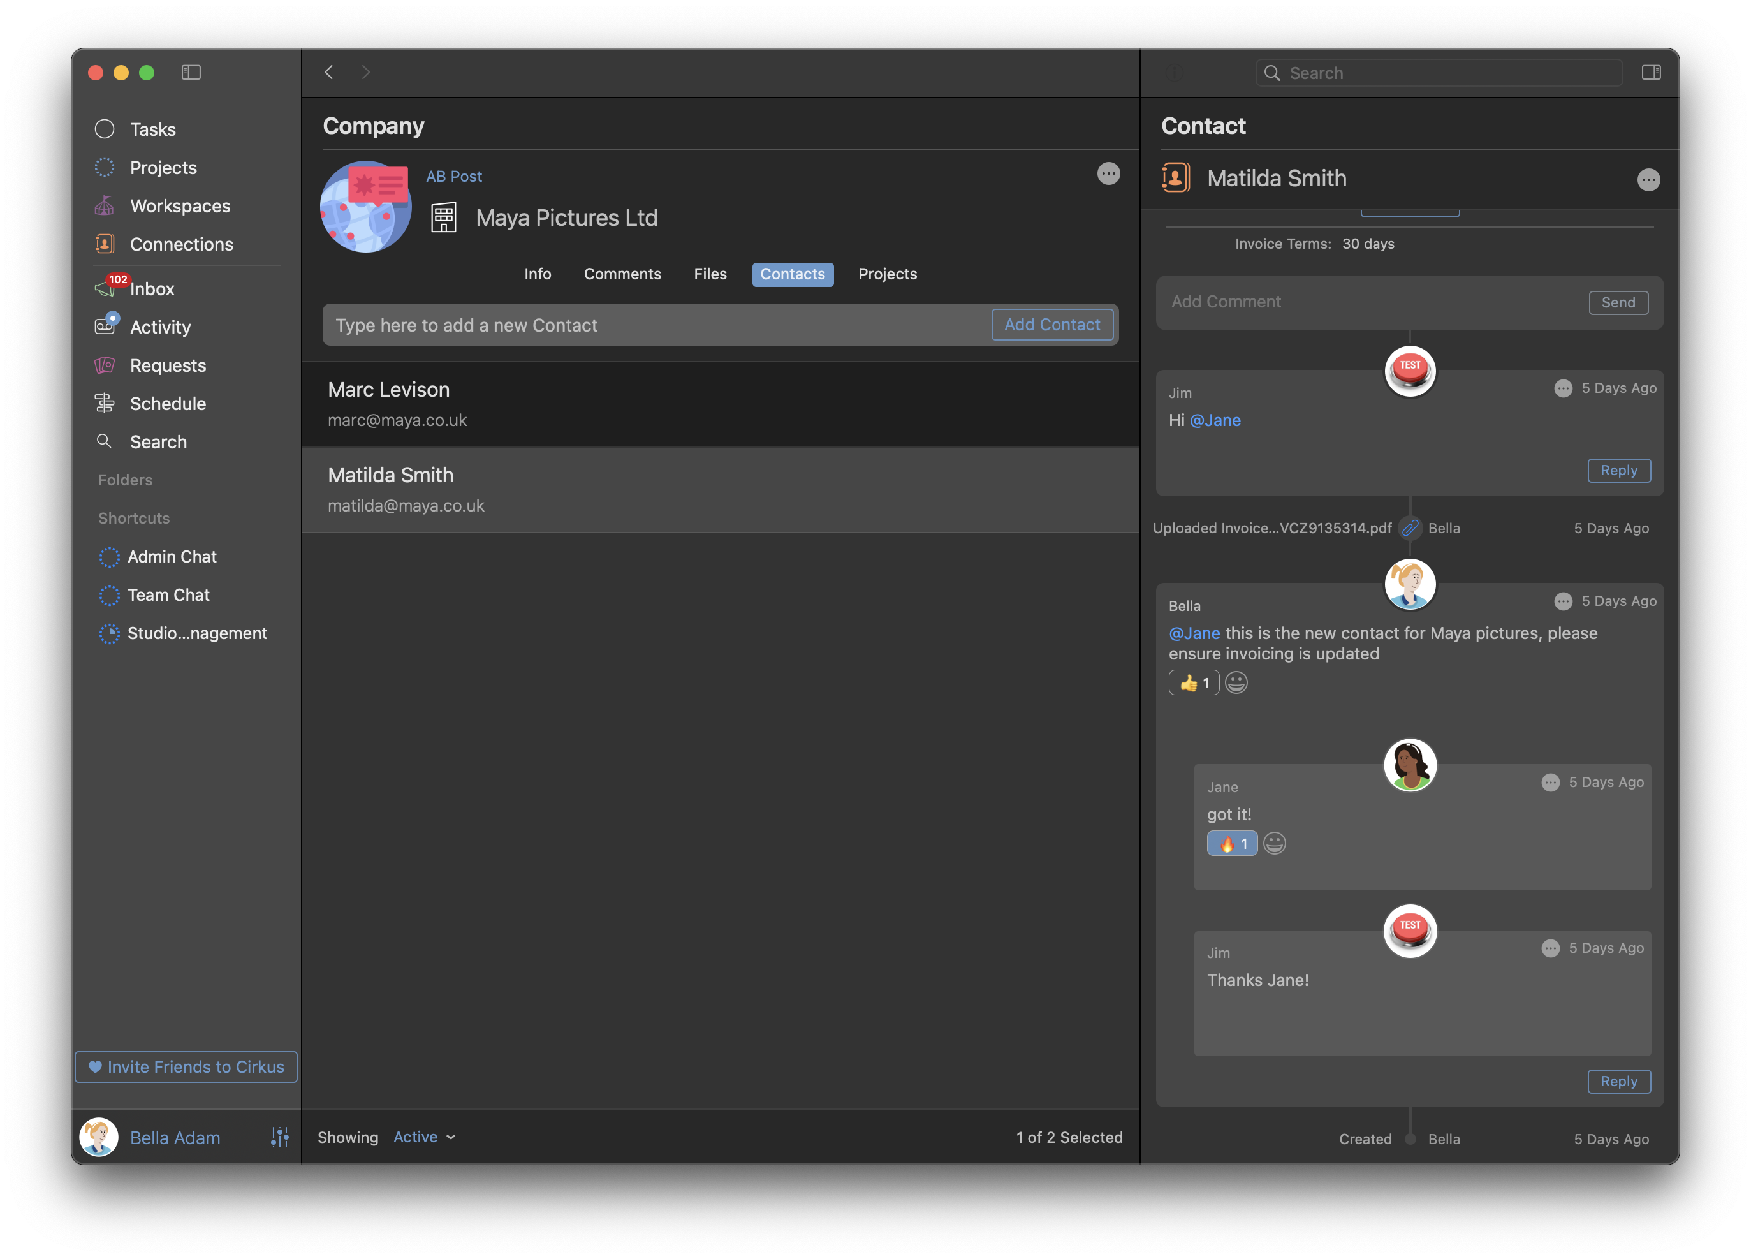Click the attachment paperclip icon for uploaded invoice

pyautogui.click(x=1410, y=528)
